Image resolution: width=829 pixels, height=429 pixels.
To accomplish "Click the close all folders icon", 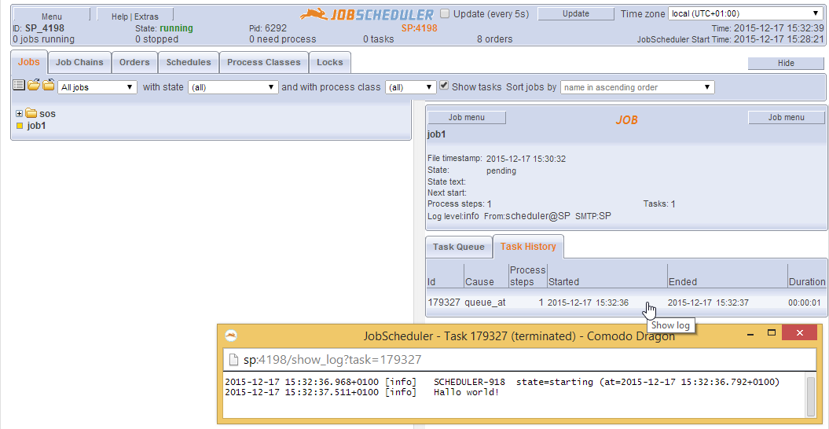I will coord(49,85).
